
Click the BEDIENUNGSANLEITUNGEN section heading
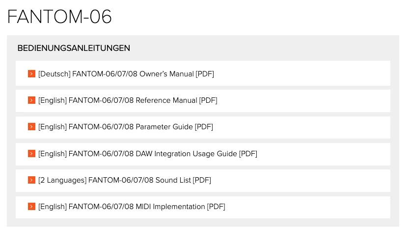[74, 48]
